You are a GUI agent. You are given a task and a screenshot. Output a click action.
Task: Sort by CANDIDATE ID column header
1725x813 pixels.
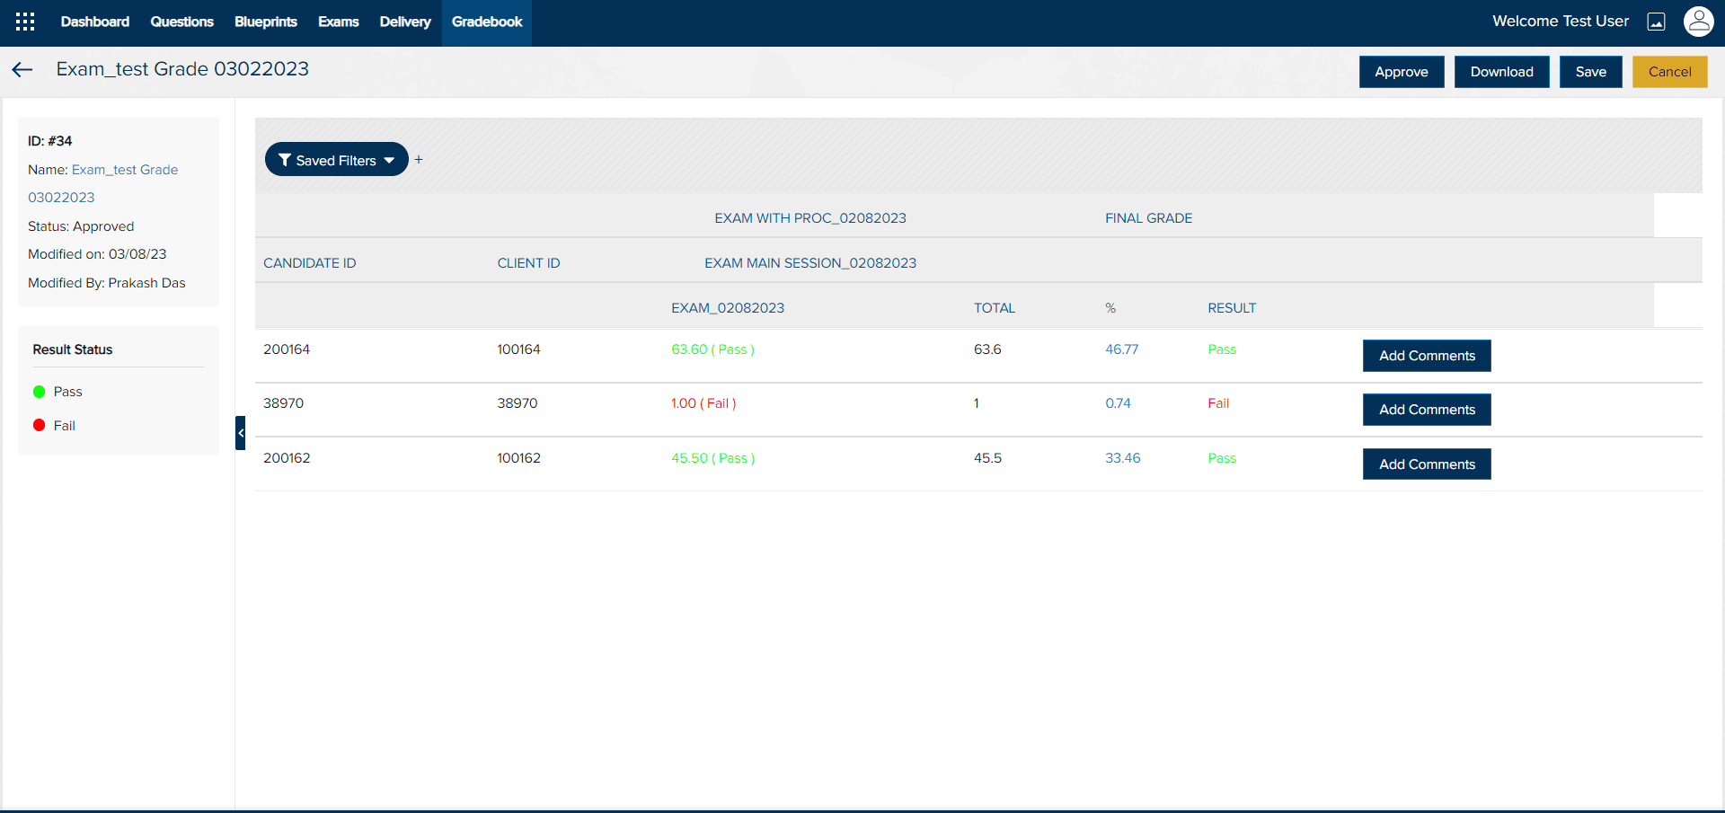point(309,263)
